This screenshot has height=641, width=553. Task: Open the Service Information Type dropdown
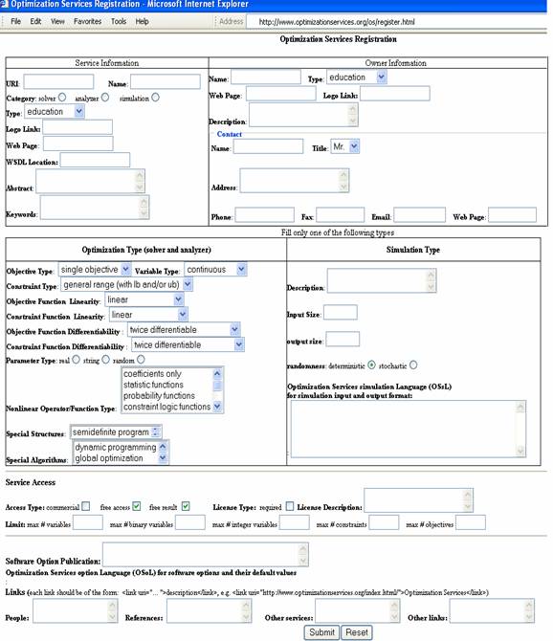[55, 111]
